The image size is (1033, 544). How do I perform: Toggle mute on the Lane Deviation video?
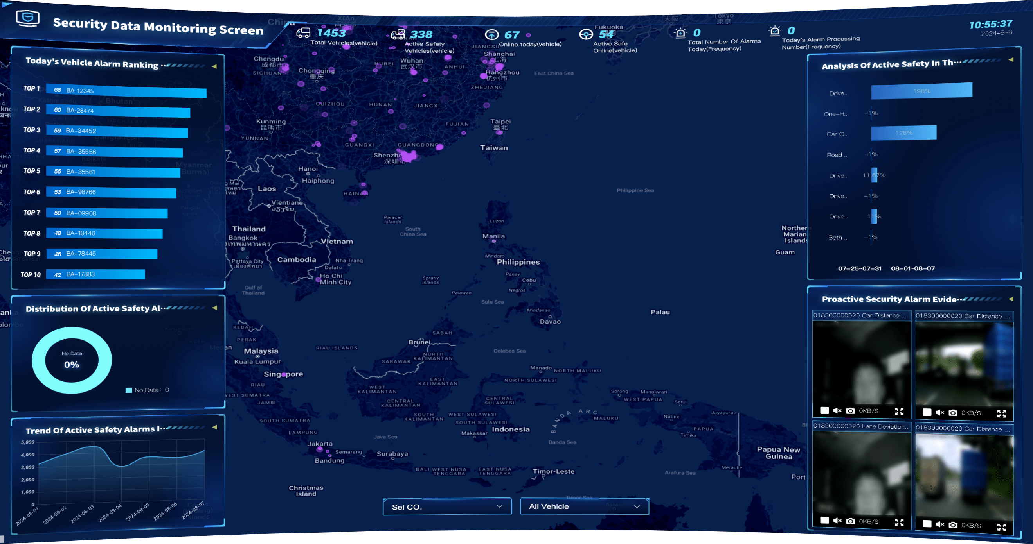tap(837, 521)
